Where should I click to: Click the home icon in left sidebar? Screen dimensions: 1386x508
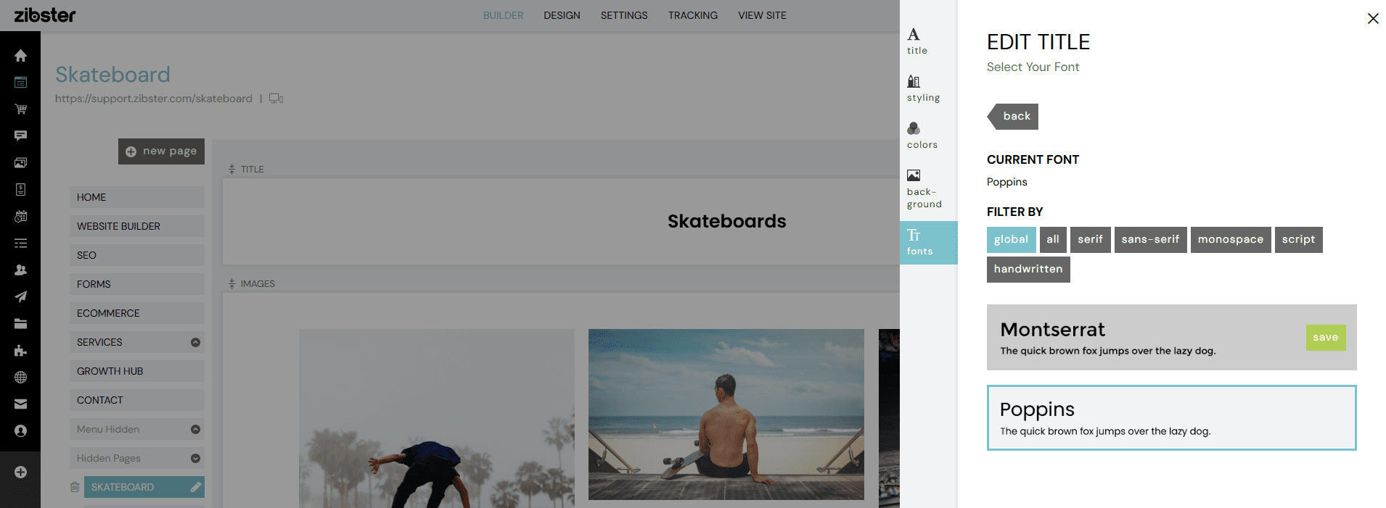20,56
